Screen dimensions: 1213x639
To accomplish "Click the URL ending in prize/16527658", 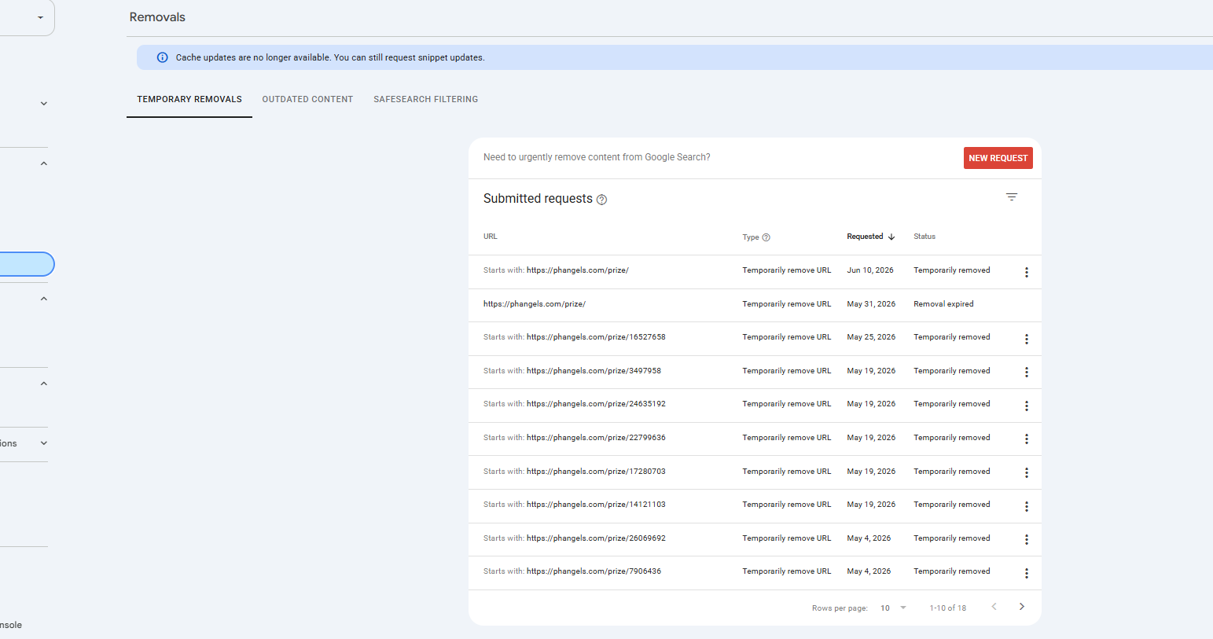I will (596, 337).
